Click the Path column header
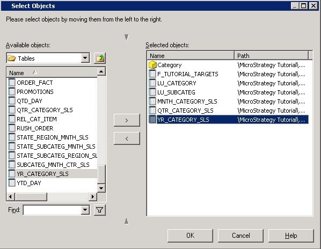The image size is (321, 249). coord(271,56)
